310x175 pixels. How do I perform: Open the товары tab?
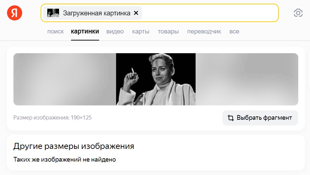(168, 31)
